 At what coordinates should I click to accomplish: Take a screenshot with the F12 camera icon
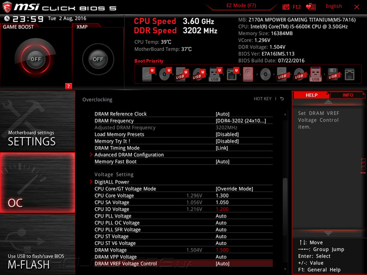286,7
